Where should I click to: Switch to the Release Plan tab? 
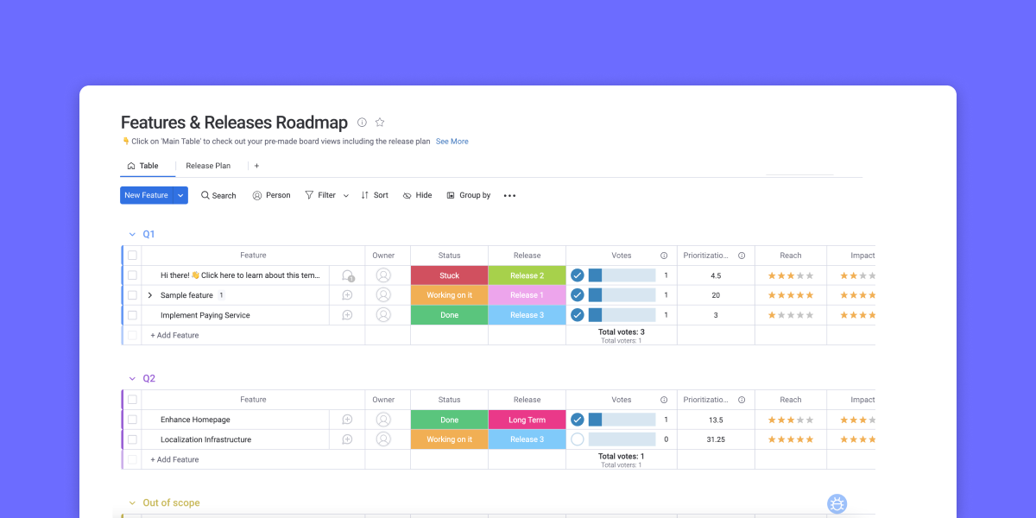(x=208, y=166)
